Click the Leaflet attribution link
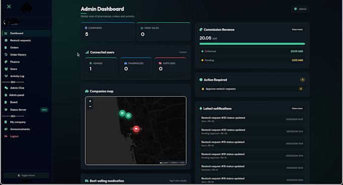The image size is (343, 185). pos(164,163)
